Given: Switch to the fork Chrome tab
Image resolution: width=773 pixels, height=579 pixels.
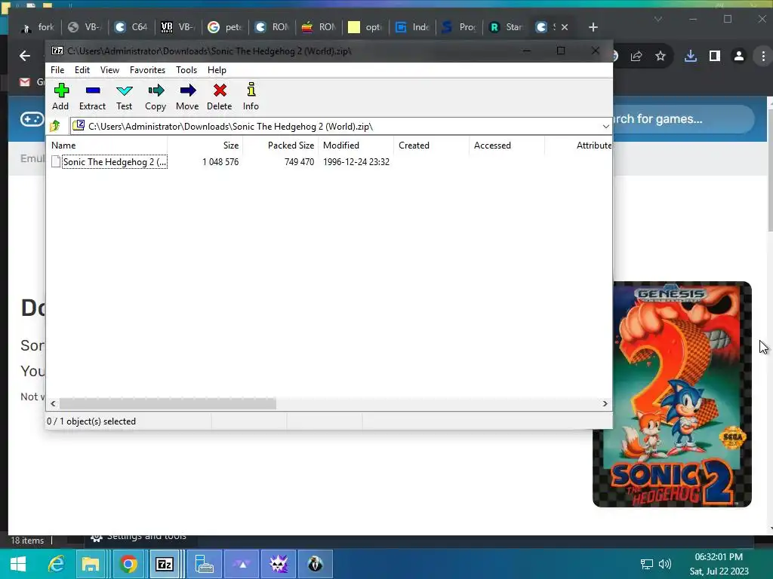Looking at the screenshot, I should (38, 27).
